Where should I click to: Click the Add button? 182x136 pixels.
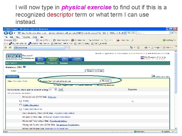click(61, 89)
